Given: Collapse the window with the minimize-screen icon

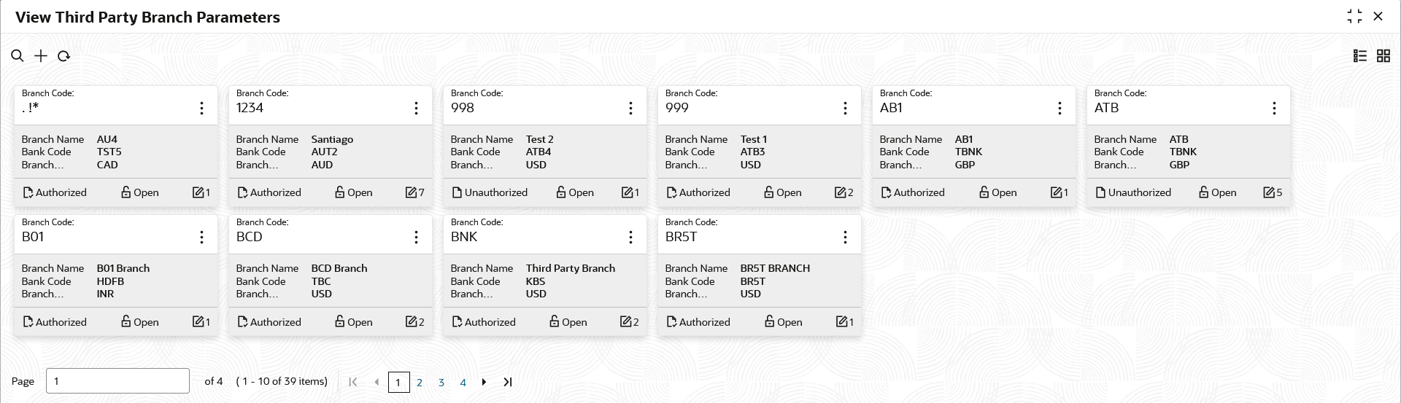Looking at the screenshot, I should pos(1355,17).
